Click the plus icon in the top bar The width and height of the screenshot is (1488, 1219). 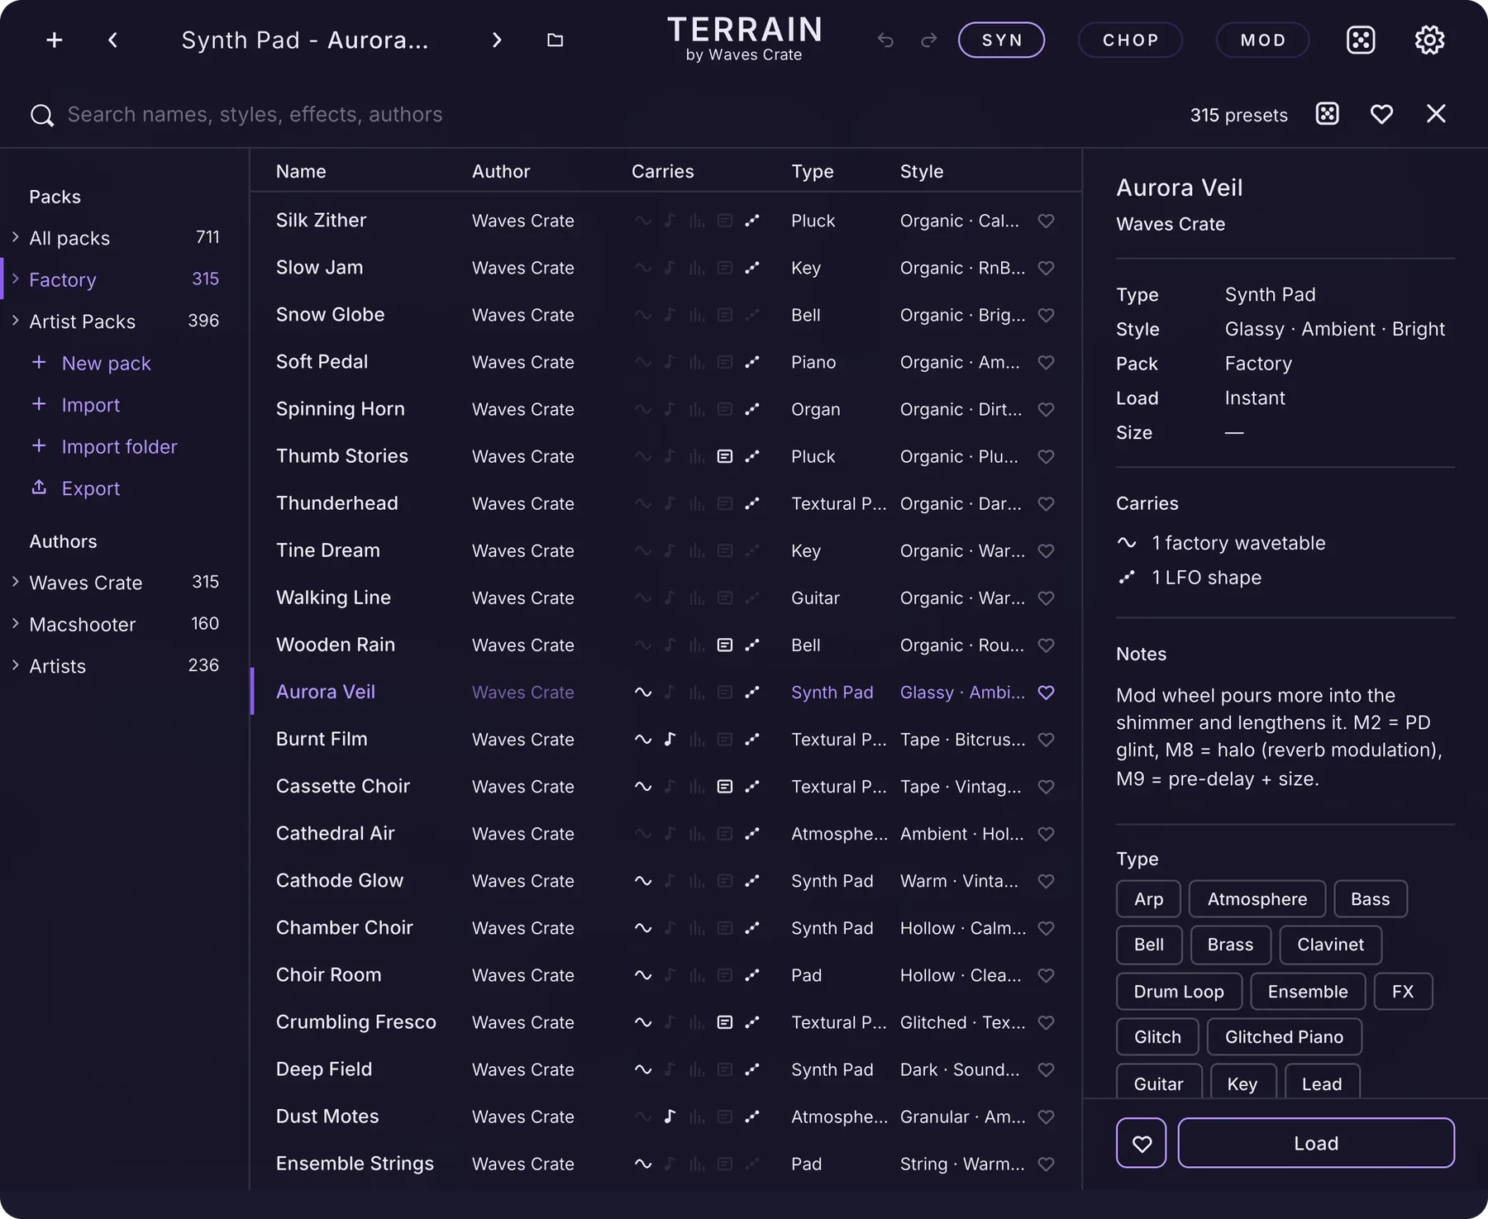[55, 40]
